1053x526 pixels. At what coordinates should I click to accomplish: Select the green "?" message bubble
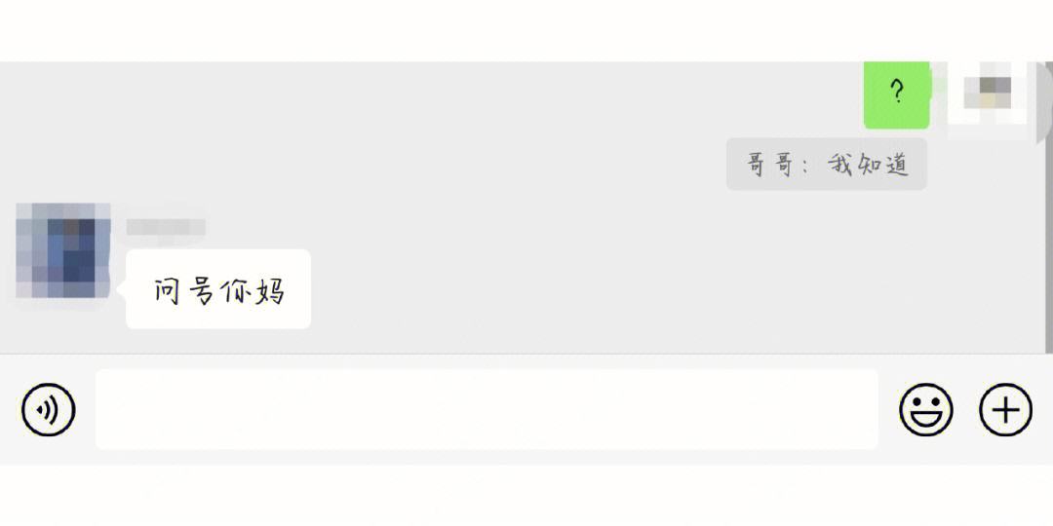(897, 94)
